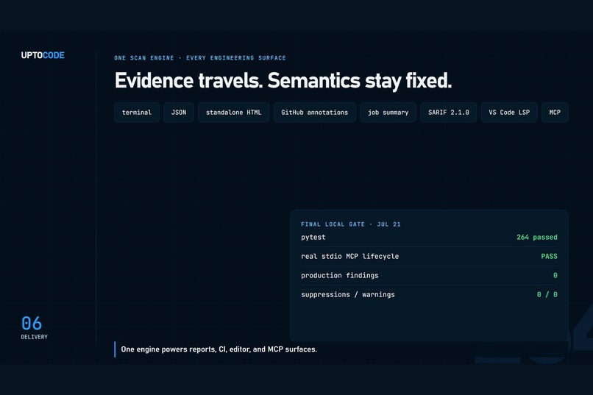The image size is (593, 395).
Task: Click the headline 'Evidence travels. Semantics stay fixed.'
Action: click(x=283, y=80)
